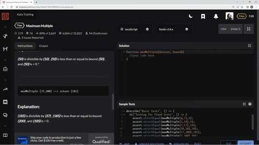Click the instructions panel scrollbar
Image resolution: width=259 pixels, height=145 pixels.
pos(113,101)
